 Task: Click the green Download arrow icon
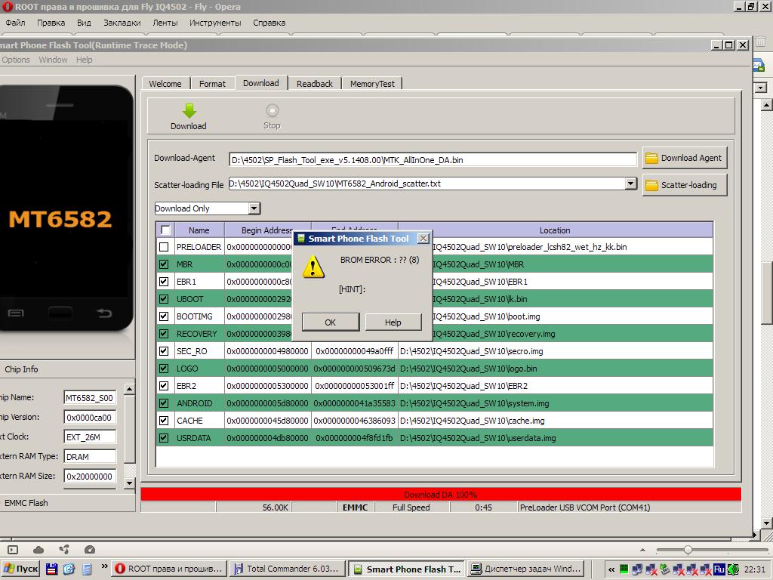click(189, 110)
